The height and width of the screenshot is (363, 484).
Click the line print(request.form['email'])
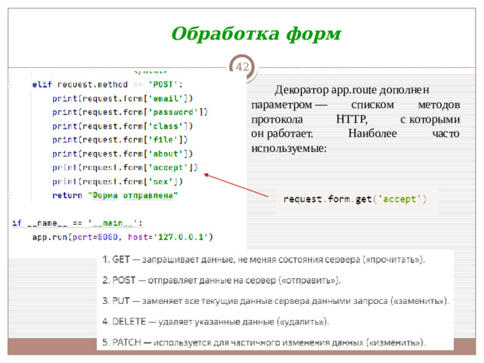tap(123, 98)
